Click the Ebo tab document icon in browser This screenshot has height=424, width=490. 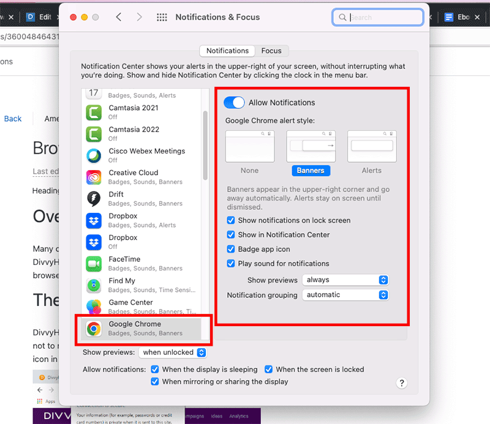click(449, 17)
